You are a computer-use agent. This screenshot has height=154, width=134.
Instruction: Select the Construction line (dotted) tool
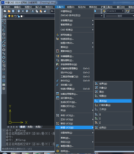(x=4, y=26)
